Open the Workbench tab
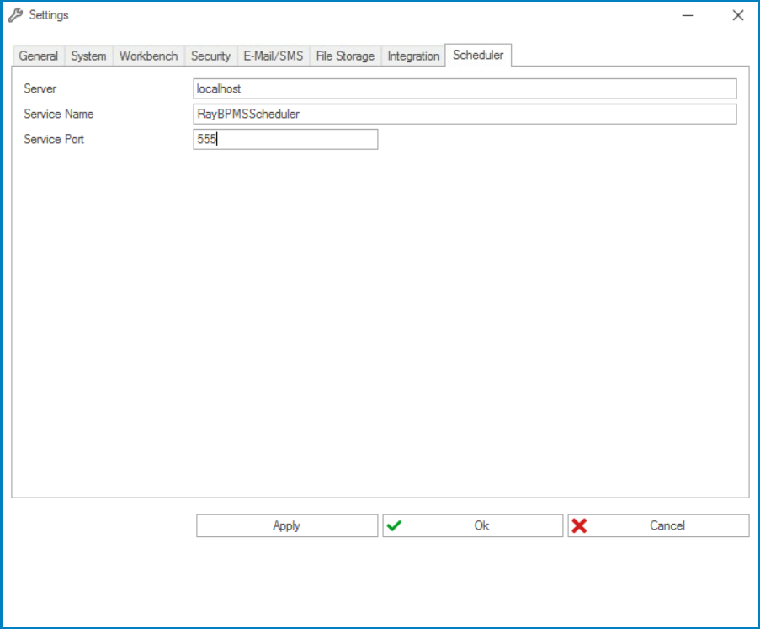 (149, 56)
